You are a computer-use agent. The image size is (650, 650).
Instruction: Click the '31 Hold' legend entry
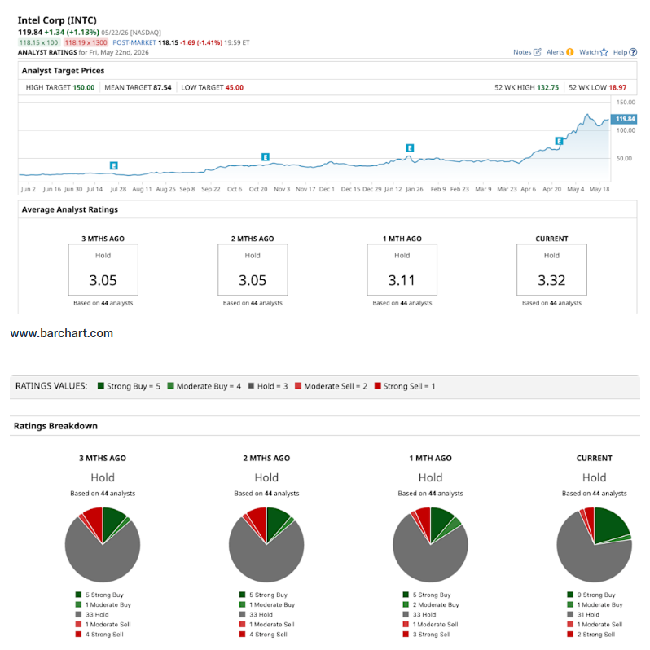[583, 615]
